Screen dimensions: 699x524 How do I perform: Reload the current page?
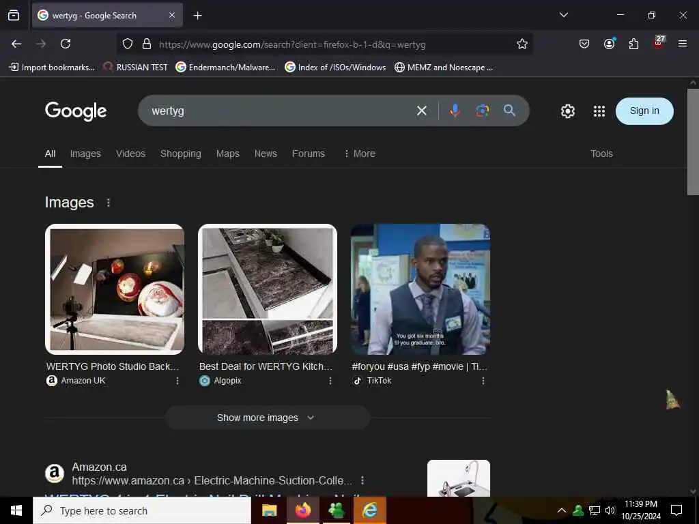(x=66, y=44)
